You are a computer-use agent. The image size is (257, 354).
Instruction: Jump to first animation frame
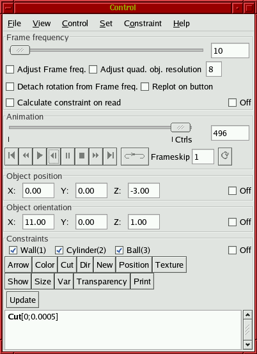pyautogui.click(x=12, y=156)
